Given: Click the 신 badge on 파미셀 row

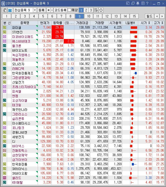Looking at the screenshot, I should click(4, 28).
